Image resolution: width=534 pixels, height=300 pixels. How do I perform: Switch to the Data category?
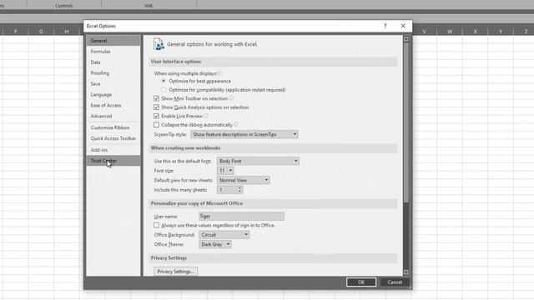point(113,62)
